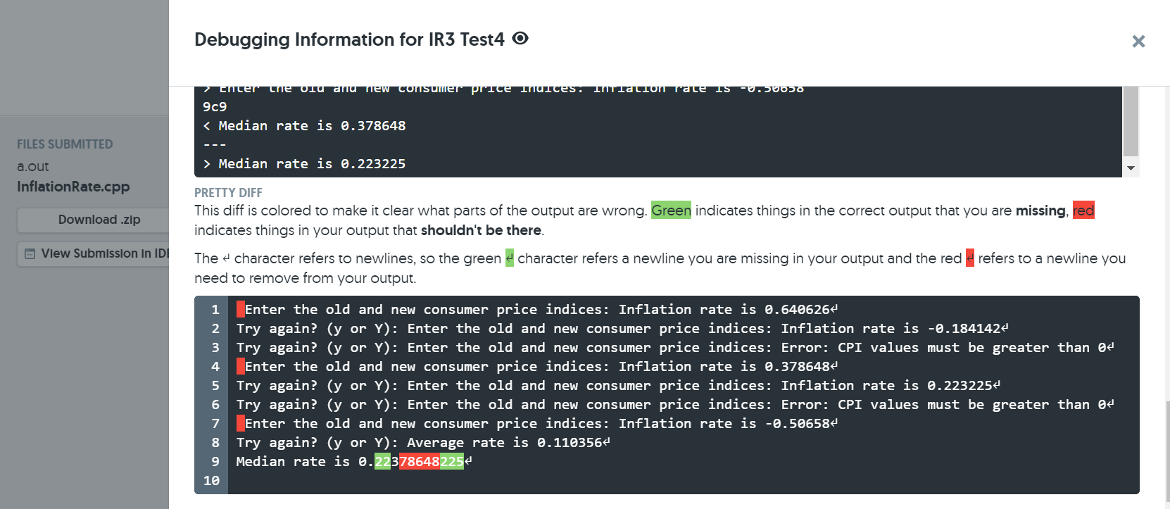Viewport: 1170px width, 509px height.
Task: Select the PRETTY DIFF section label
Action: click(228, 192)
